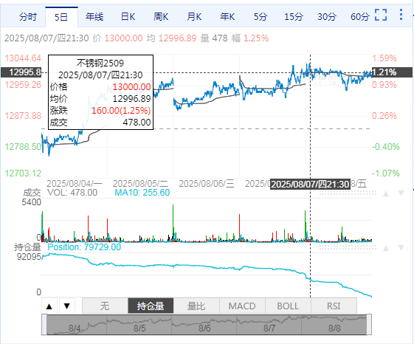Choose the RSI indicator button
Image resolution: width=414 pixels, height=344 pixels.
[334, 306]
